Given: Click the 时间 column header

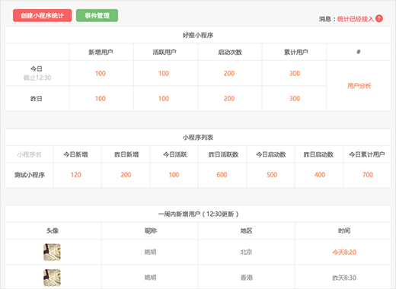Looking at the screenshot, I should 344,230.
